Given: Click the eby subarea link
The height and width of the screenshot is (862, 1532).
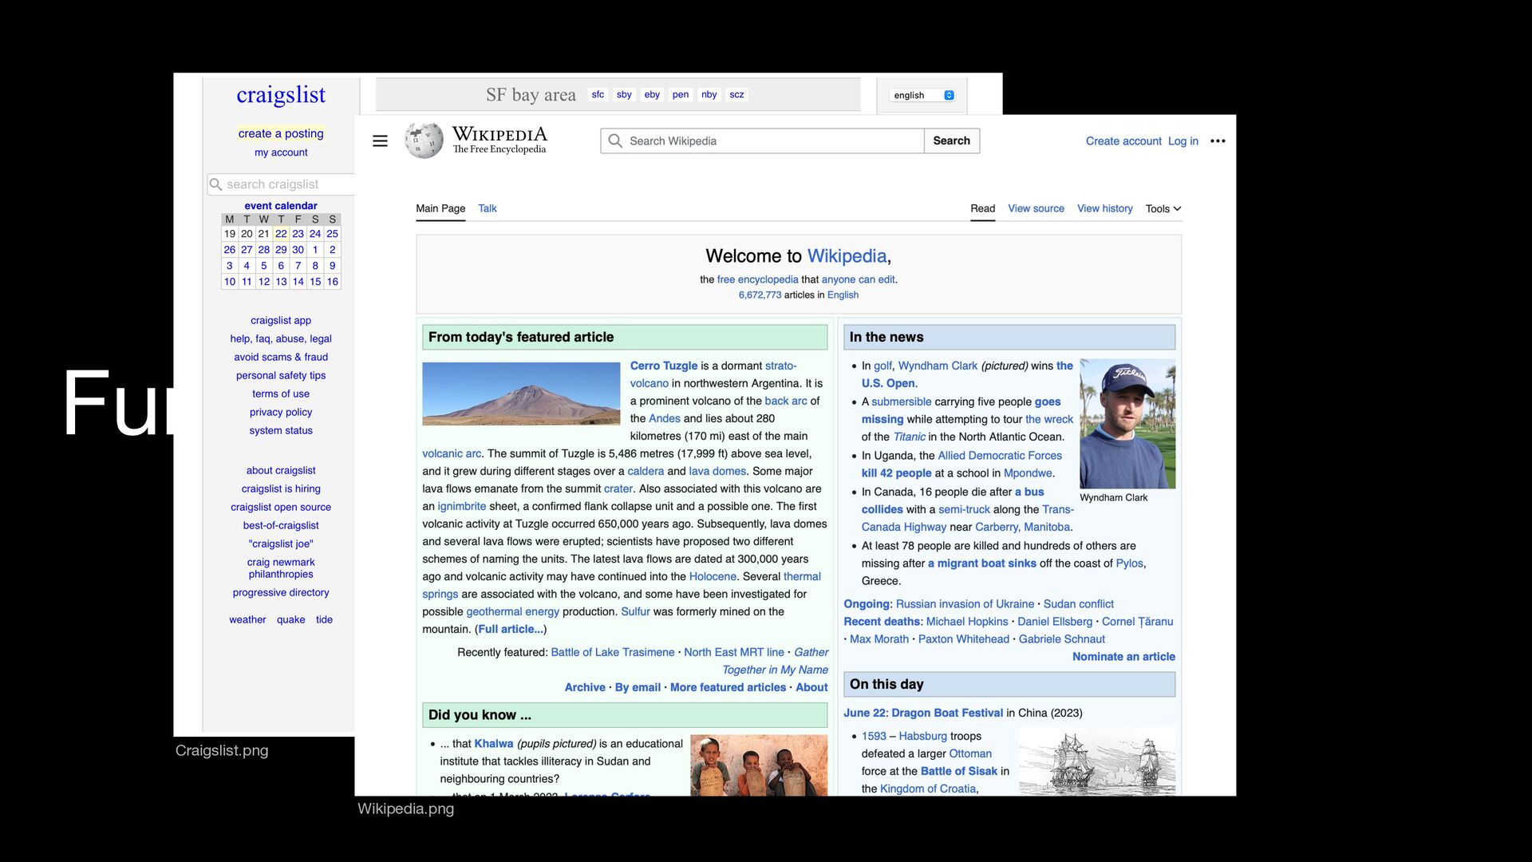Looking at the screenshot, I should 652,94.
